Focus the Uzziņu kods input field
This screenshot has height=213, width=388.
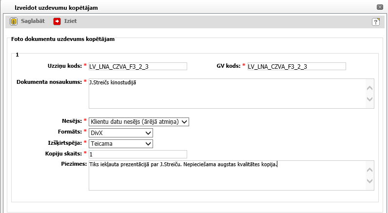138,66
